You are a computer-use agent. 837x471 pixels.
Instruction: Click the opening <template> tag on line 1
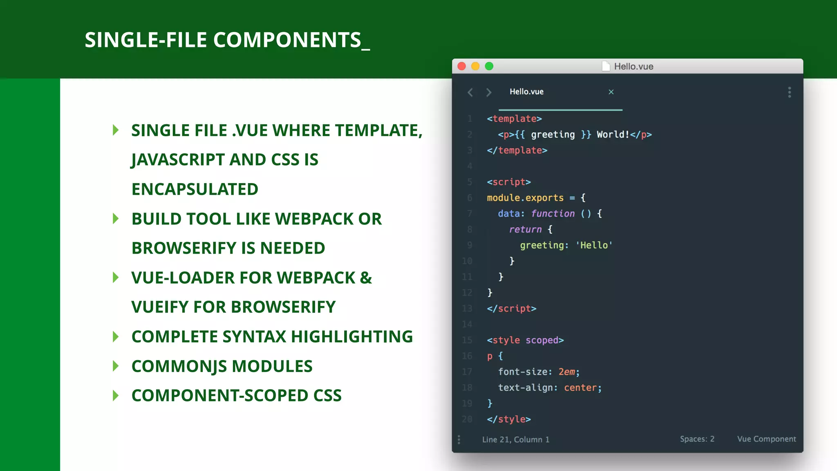(x=514, y=119)
